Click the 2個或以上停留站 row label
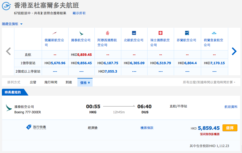242x153 pixels. pos(28,72)
